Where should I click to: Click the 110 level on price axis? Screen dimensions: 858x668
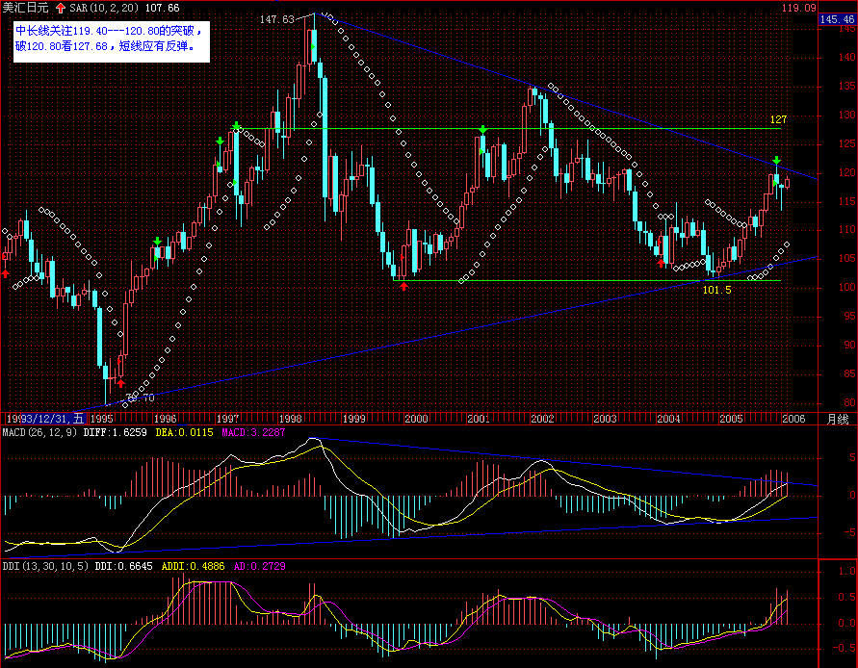click(x=847, y=230)
